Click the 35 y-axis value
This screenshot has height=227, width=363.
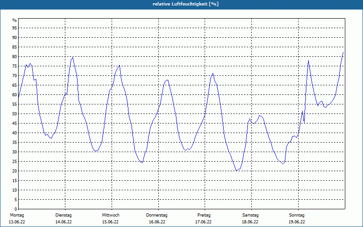click(15, 142)
